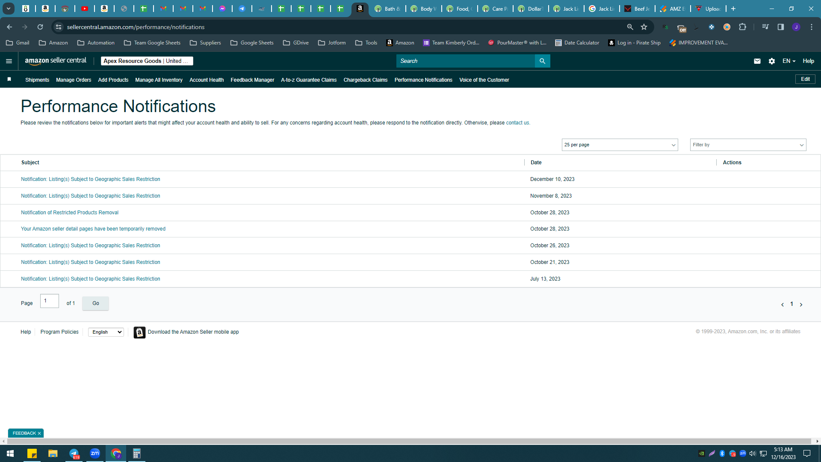Open the Team Google Sheets bookmark folder

(152, 43)
